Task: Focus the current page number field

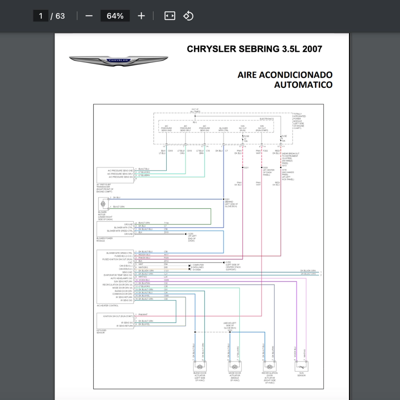Action: 41,16
